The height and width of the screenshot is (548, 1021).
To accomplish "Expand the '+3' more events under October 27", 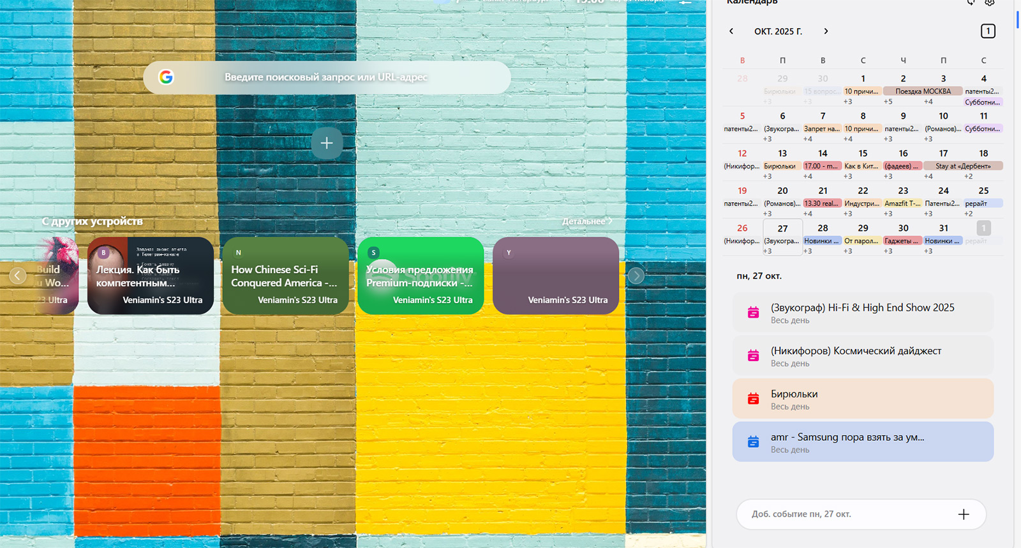I will pyautogui.click(x=768, y=251).
